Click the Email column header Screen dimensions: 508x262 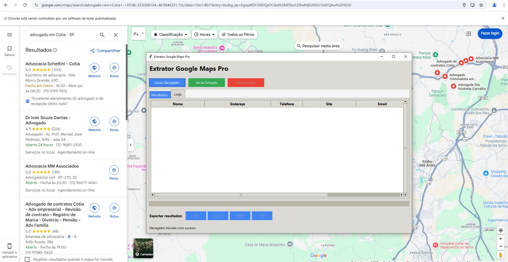(382, 104)
